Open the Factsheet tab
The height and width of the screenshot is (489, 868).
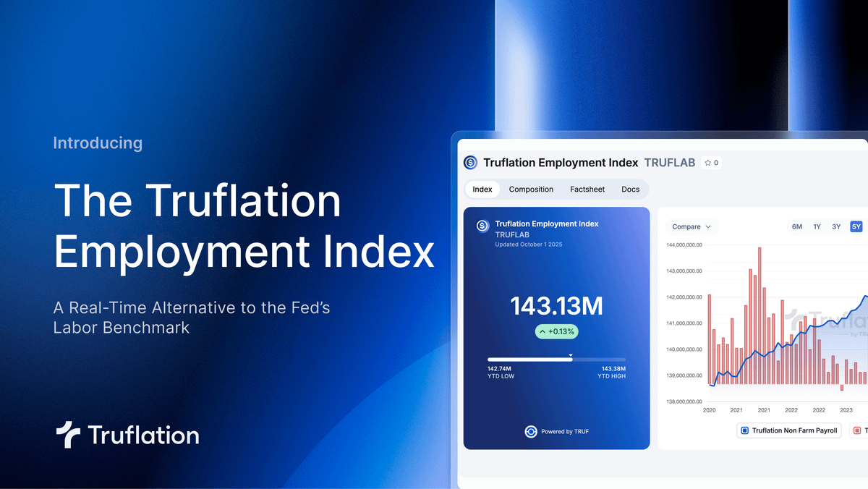pyautogui.click(x=587, y=189)
